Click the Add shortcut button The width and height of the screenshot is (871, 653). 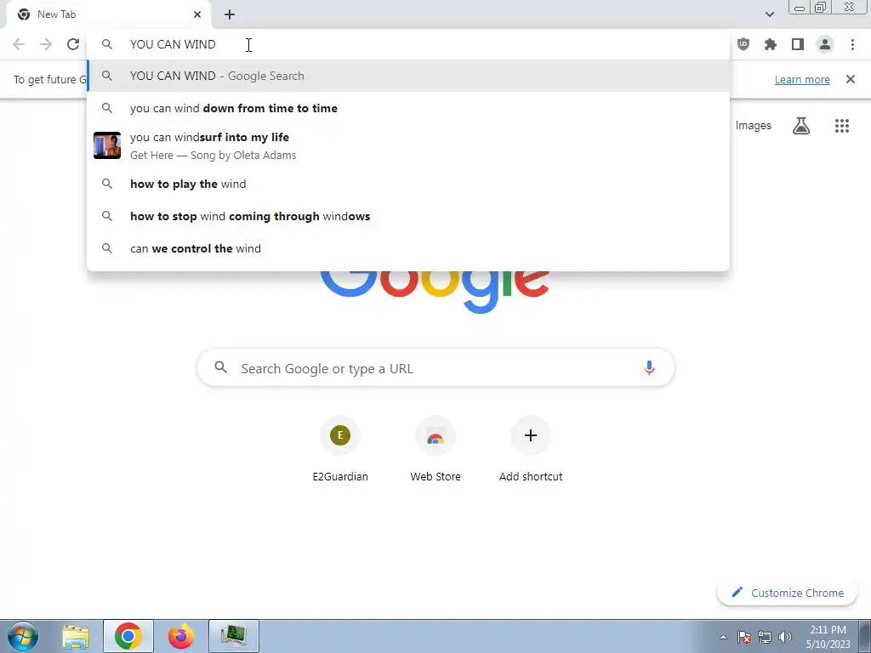(x=531, y=449)
